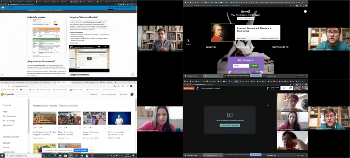Launch Excel from the taskbar
Screen dimensions: 350x158
(76, 156)
